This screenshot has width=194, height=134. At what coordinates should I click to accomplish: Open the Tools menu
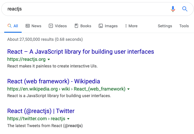184,26
